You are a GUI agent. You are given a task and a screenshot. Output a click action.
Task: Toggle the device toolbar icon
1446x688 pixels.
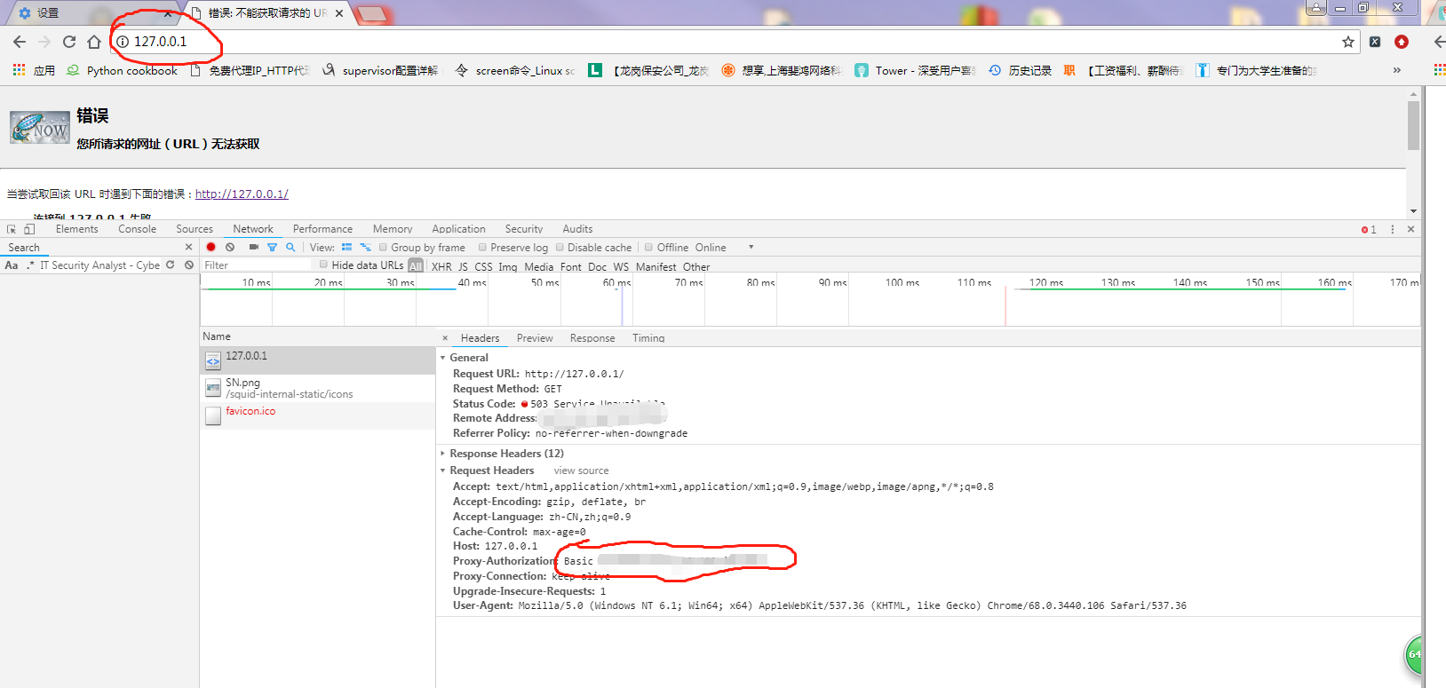(28, 229)
